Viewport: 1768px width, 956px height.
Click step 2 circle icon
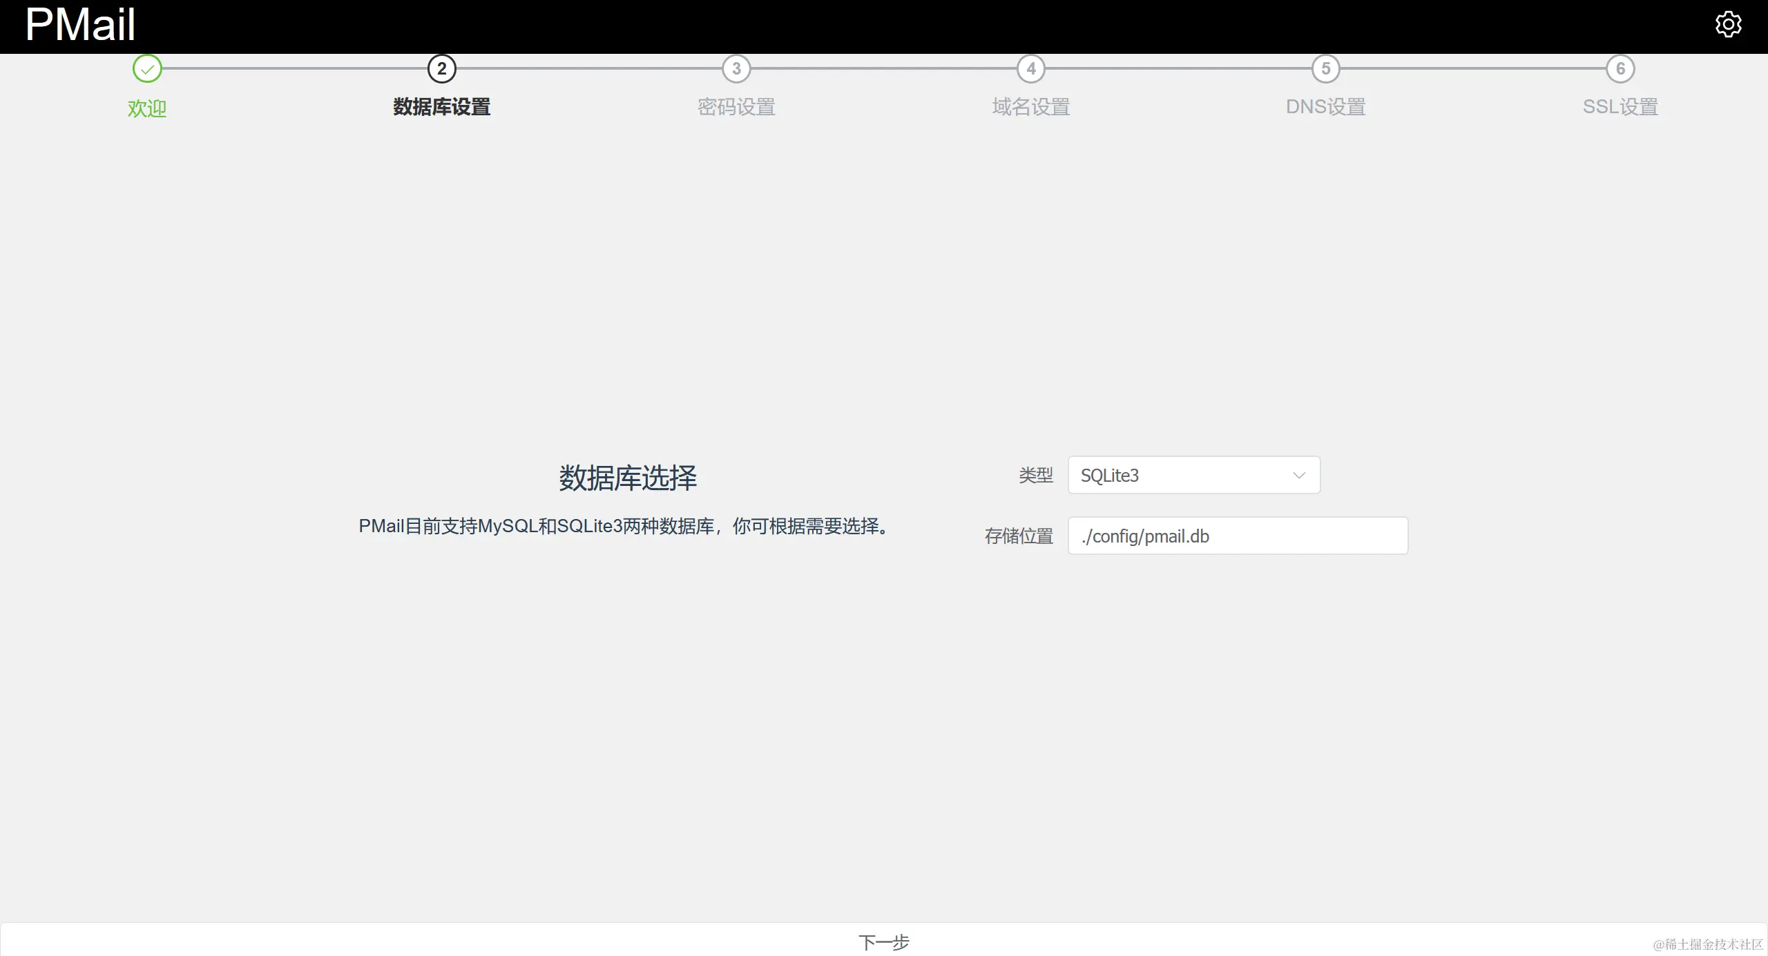(442, 68)
